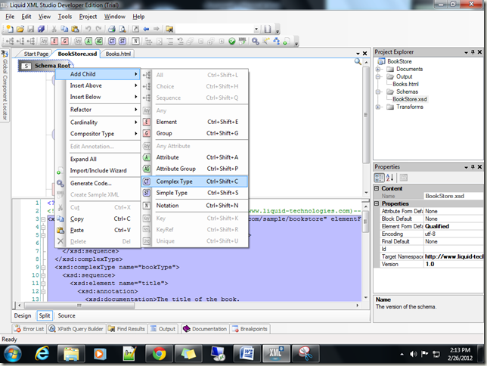Screen dimensions: 487x366
Task: Collapse the Content section in Properties
Action: (x=378, y=188)
